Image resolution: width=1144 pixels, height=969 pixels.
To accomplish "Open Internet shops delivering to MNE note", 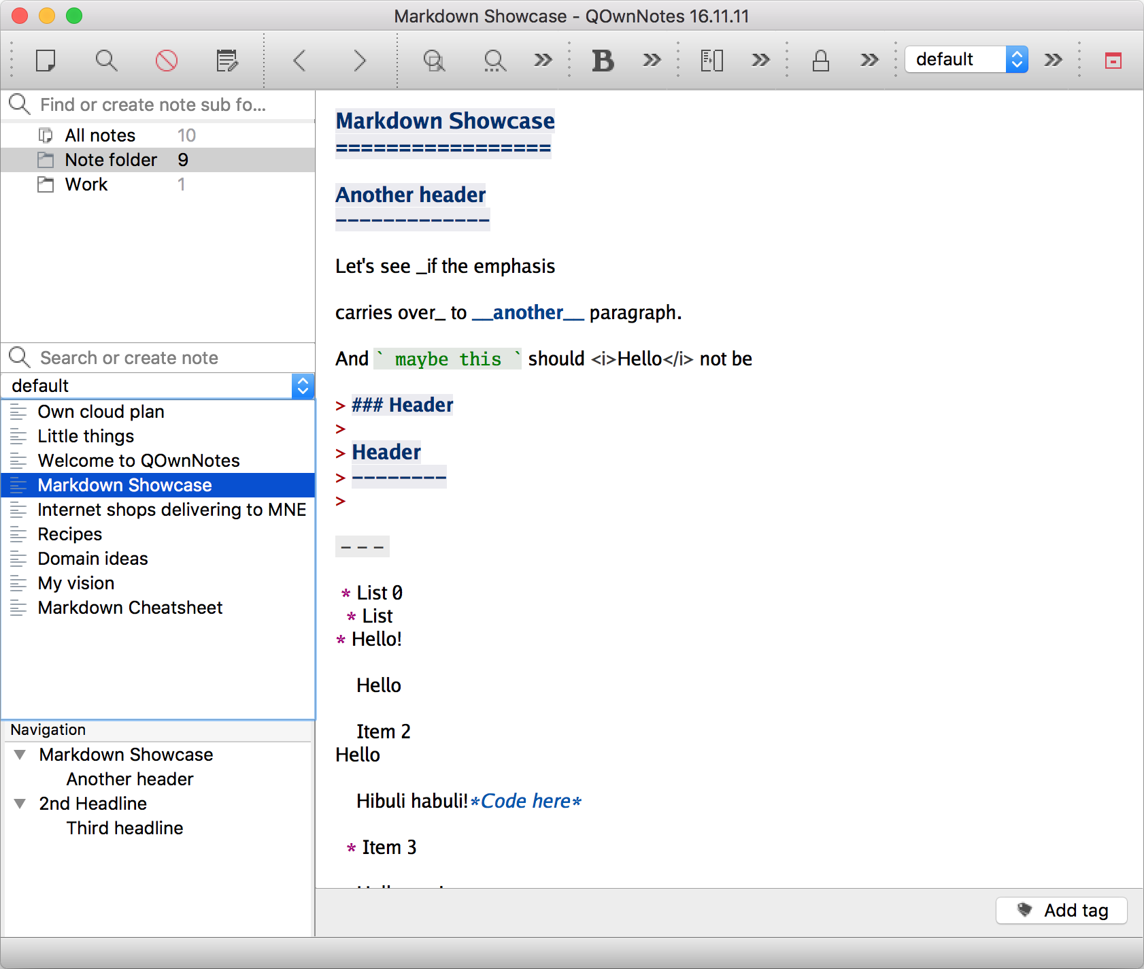I will click(x=158, y=510).
